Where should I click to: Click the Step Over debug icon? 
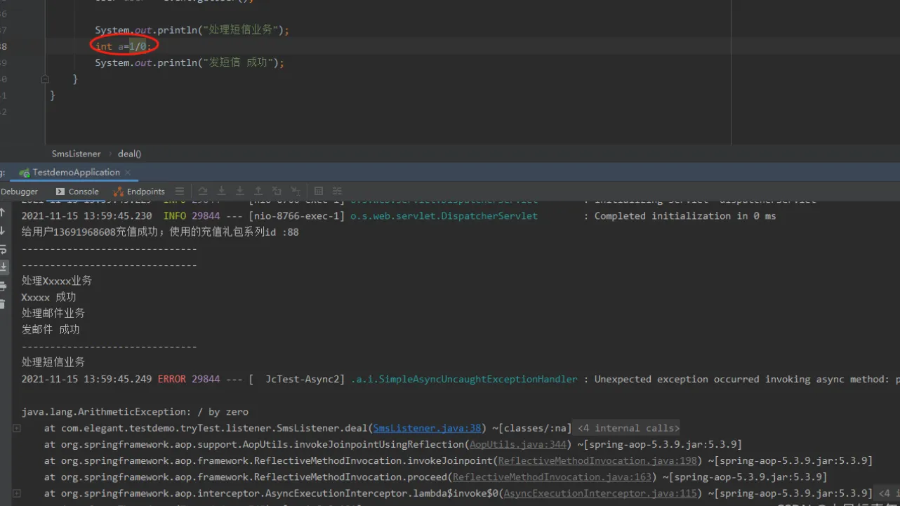(x=203, y=191)
